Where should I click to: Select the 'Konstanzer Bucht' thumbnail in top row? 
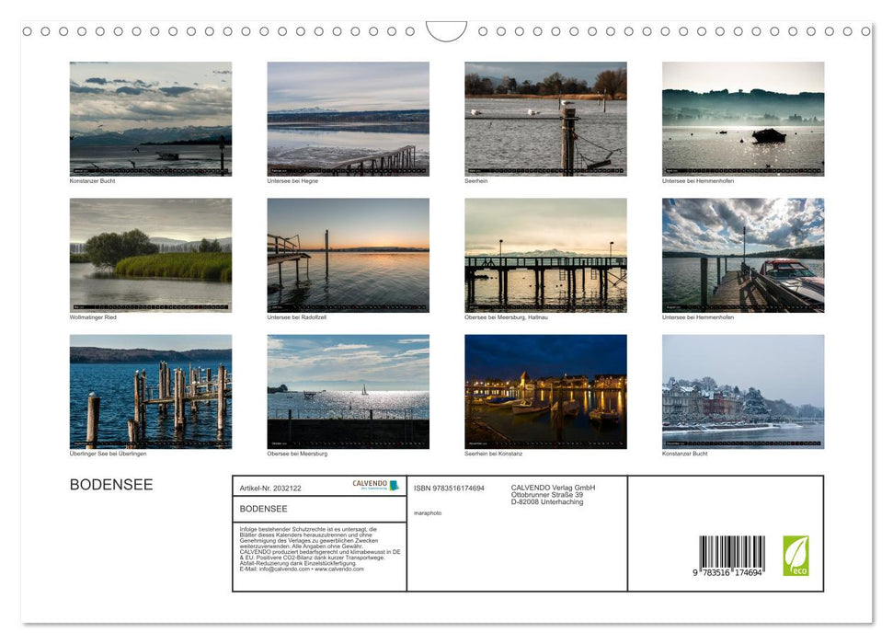[151, 118]
